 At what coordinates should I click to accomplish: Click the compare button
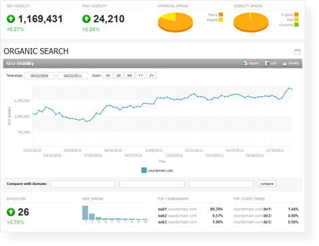click(x=267, y=184)
